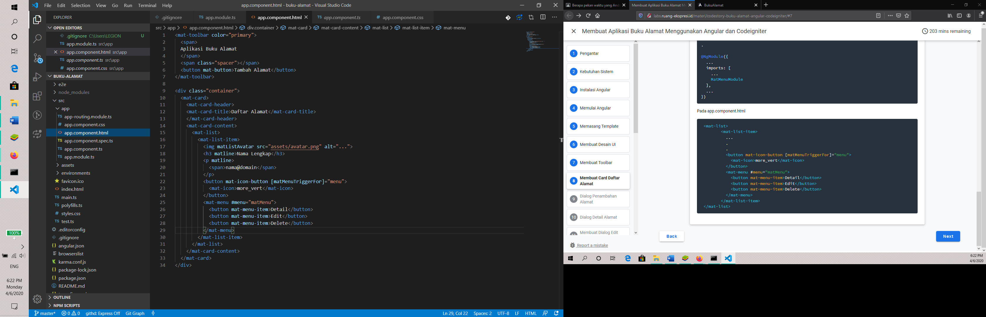
Task: Click Open Changes compare icon in editor title bar
Action: click(x=531, y=18)
